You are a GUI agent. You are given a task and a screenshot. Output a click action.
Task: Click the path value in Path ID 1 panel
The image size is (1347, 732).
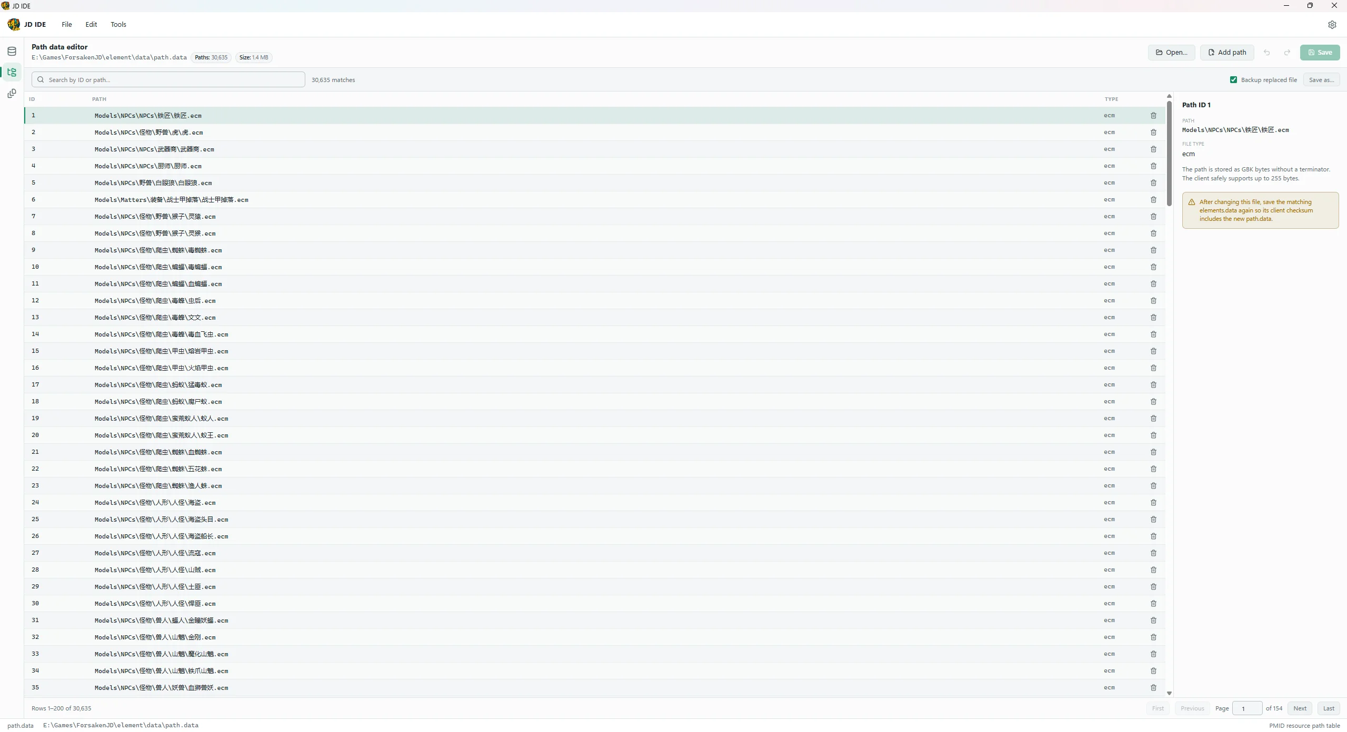click(x=1235, y=130)
